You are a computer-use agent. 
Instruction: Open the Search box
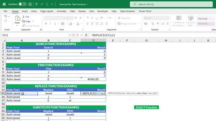171,4
